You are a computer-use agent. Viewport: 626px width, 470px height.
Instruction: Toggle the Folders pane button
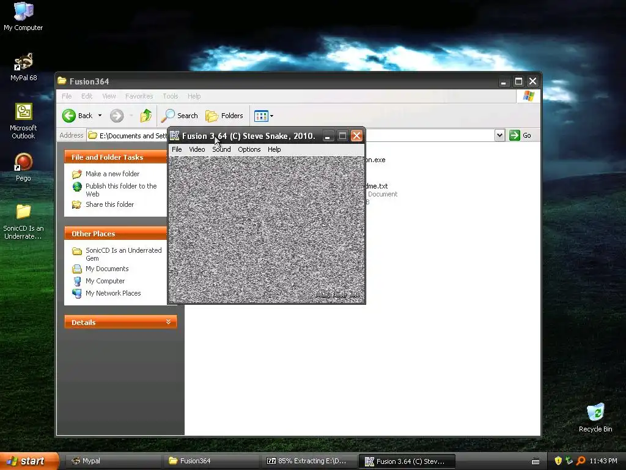[x=224, y=116]
